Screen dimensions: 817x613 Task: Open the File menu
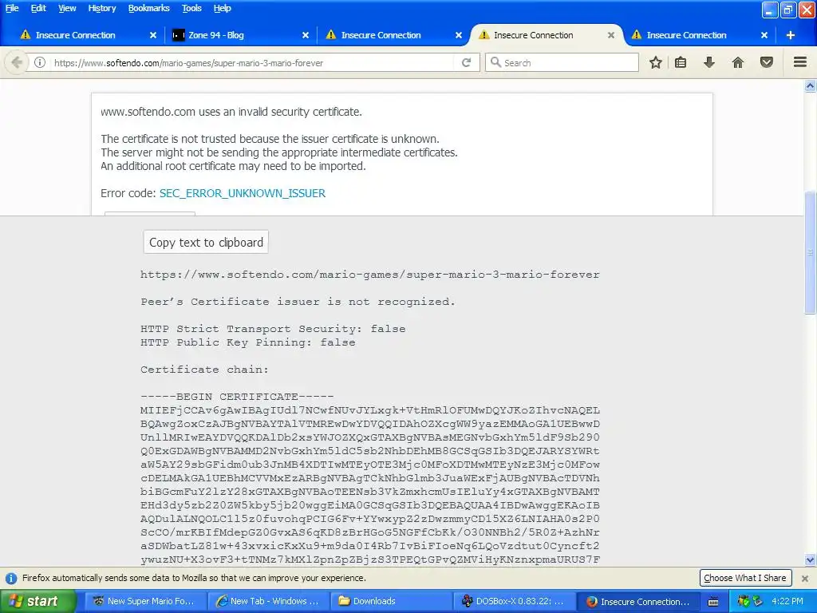coord(12,8)
